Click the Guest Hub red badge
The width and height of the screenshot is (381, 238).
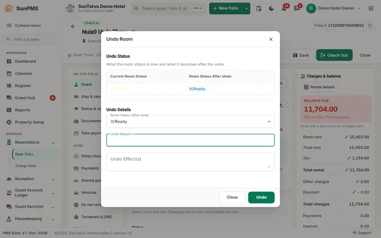click(52, 98)
